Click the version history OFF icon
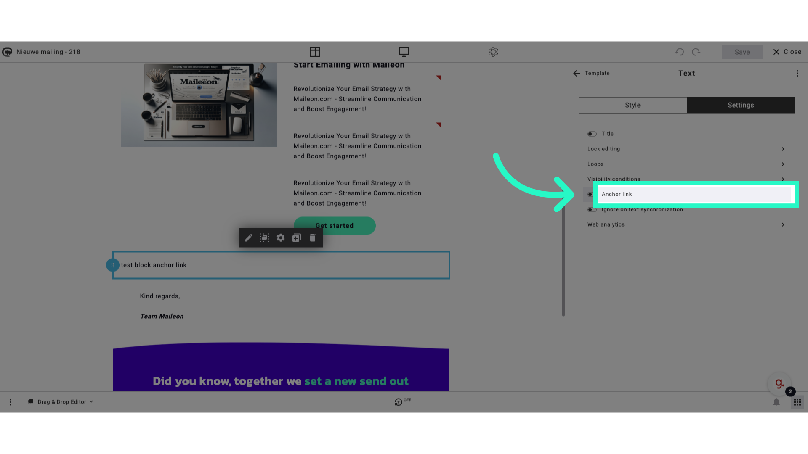Viewport: 808px width, 454px height. click(x=402, y=402)
